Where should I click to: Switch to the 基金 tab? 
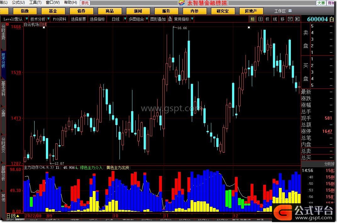(53, 11)
